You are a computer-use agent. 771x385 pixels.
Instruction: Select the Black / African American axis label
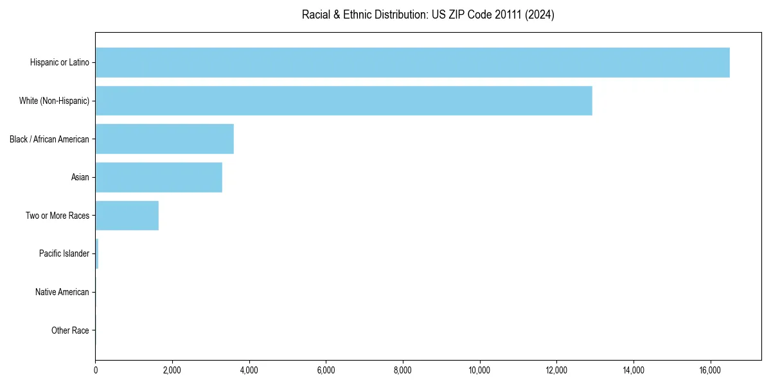coord(49,139)
